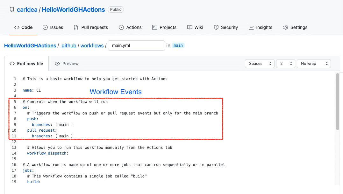Image resolution: width=343 pixels, height=194 pixels.
Task: Select the Edit new file tab
Action: click(x=27, y=64)
